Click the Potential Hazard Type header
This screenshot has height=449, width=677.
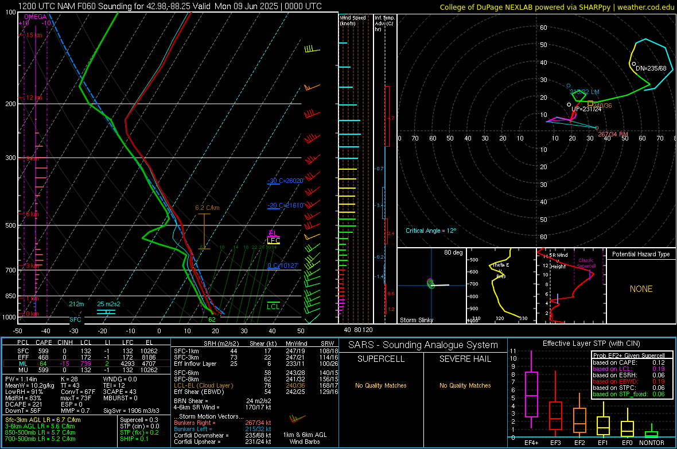point(641,254)
